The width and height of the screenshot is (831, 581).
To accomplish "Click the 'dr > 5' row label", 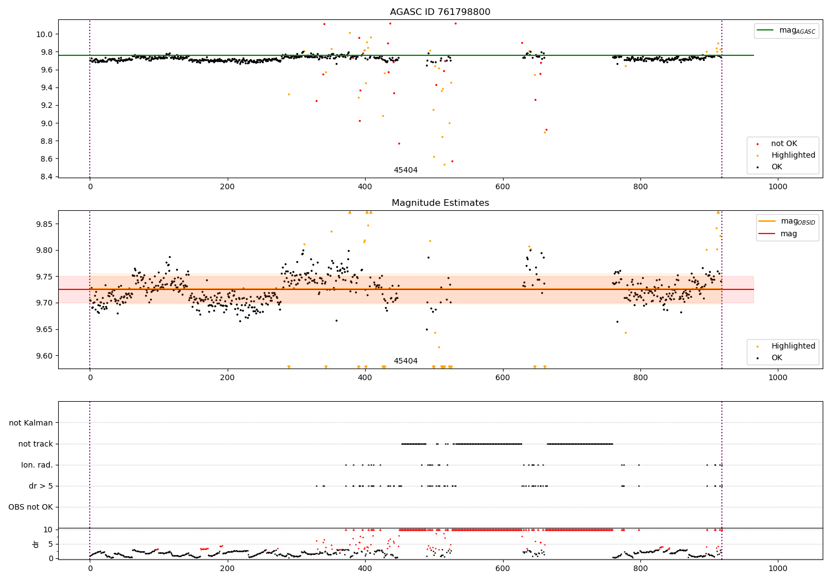I will click(41, 486).
